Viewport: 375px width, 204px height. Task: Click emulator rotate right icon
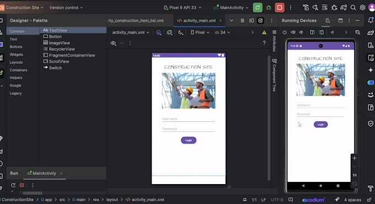click(321, 32)
